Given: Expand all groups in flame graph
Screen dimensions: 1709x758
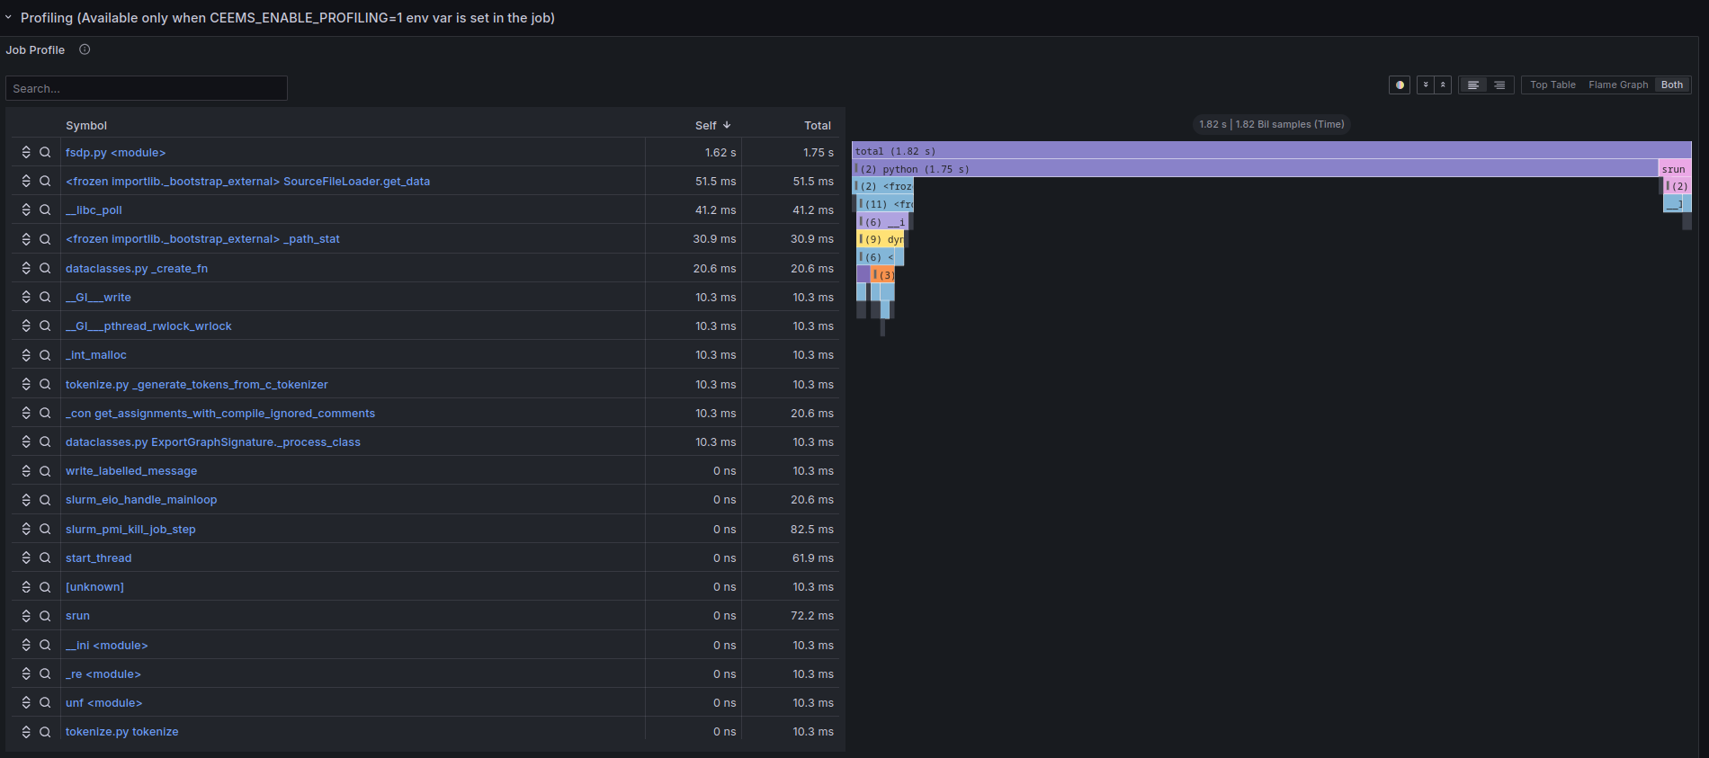Looking at the screenshot, I should [x=1426, y=85].
